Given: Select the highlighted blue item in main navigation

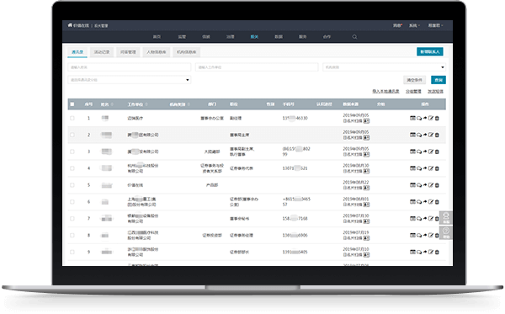Looking at the screenshot, I should pyautogui.click(x=254, y=37).
